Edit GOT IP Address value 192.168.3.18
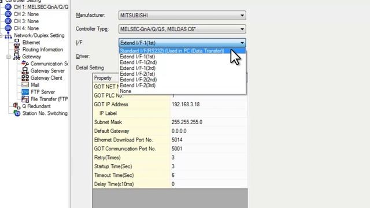 pos(209,104)
